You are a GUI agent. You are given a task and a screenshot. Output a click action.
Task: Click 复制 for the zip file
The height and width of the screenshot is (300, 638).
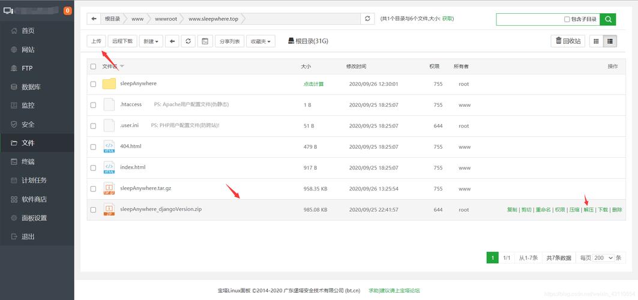click(512, 210)
